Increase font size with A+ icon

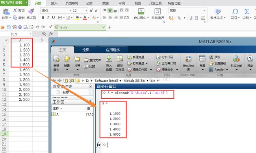[x=91, y=11]
